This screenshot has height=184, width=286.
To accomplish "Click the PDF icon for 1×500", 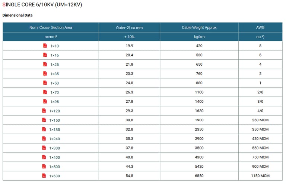I will pyautogui.click(x=44, y=166).
